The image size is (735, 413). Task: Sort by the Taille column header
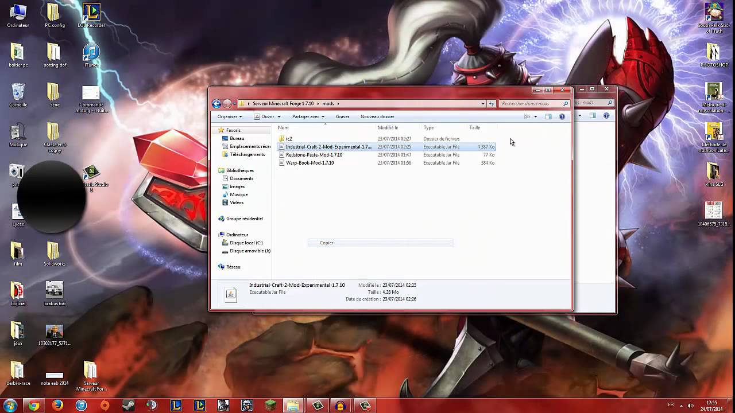[481, 127]
